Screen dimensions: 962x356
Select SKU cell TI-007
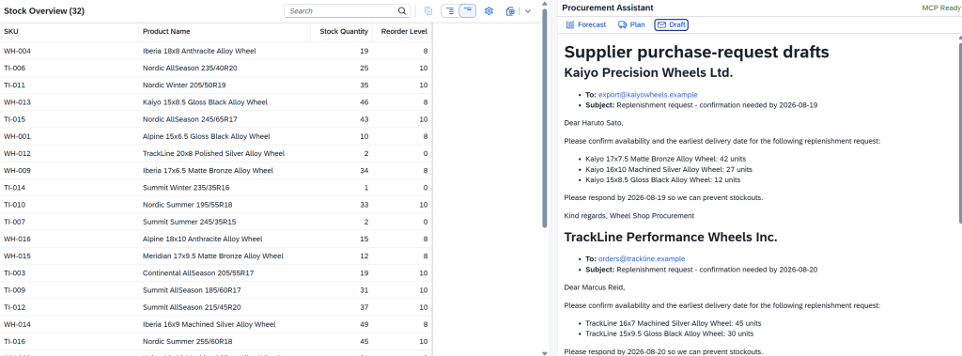pos(14,223)
